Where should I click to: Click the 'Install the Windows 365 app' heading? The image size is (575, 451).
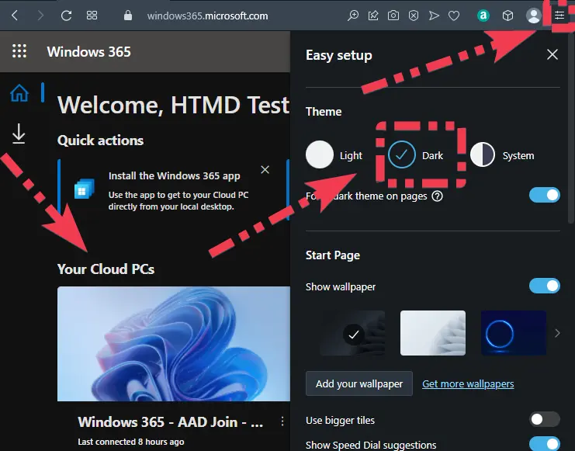pos(174,175)
